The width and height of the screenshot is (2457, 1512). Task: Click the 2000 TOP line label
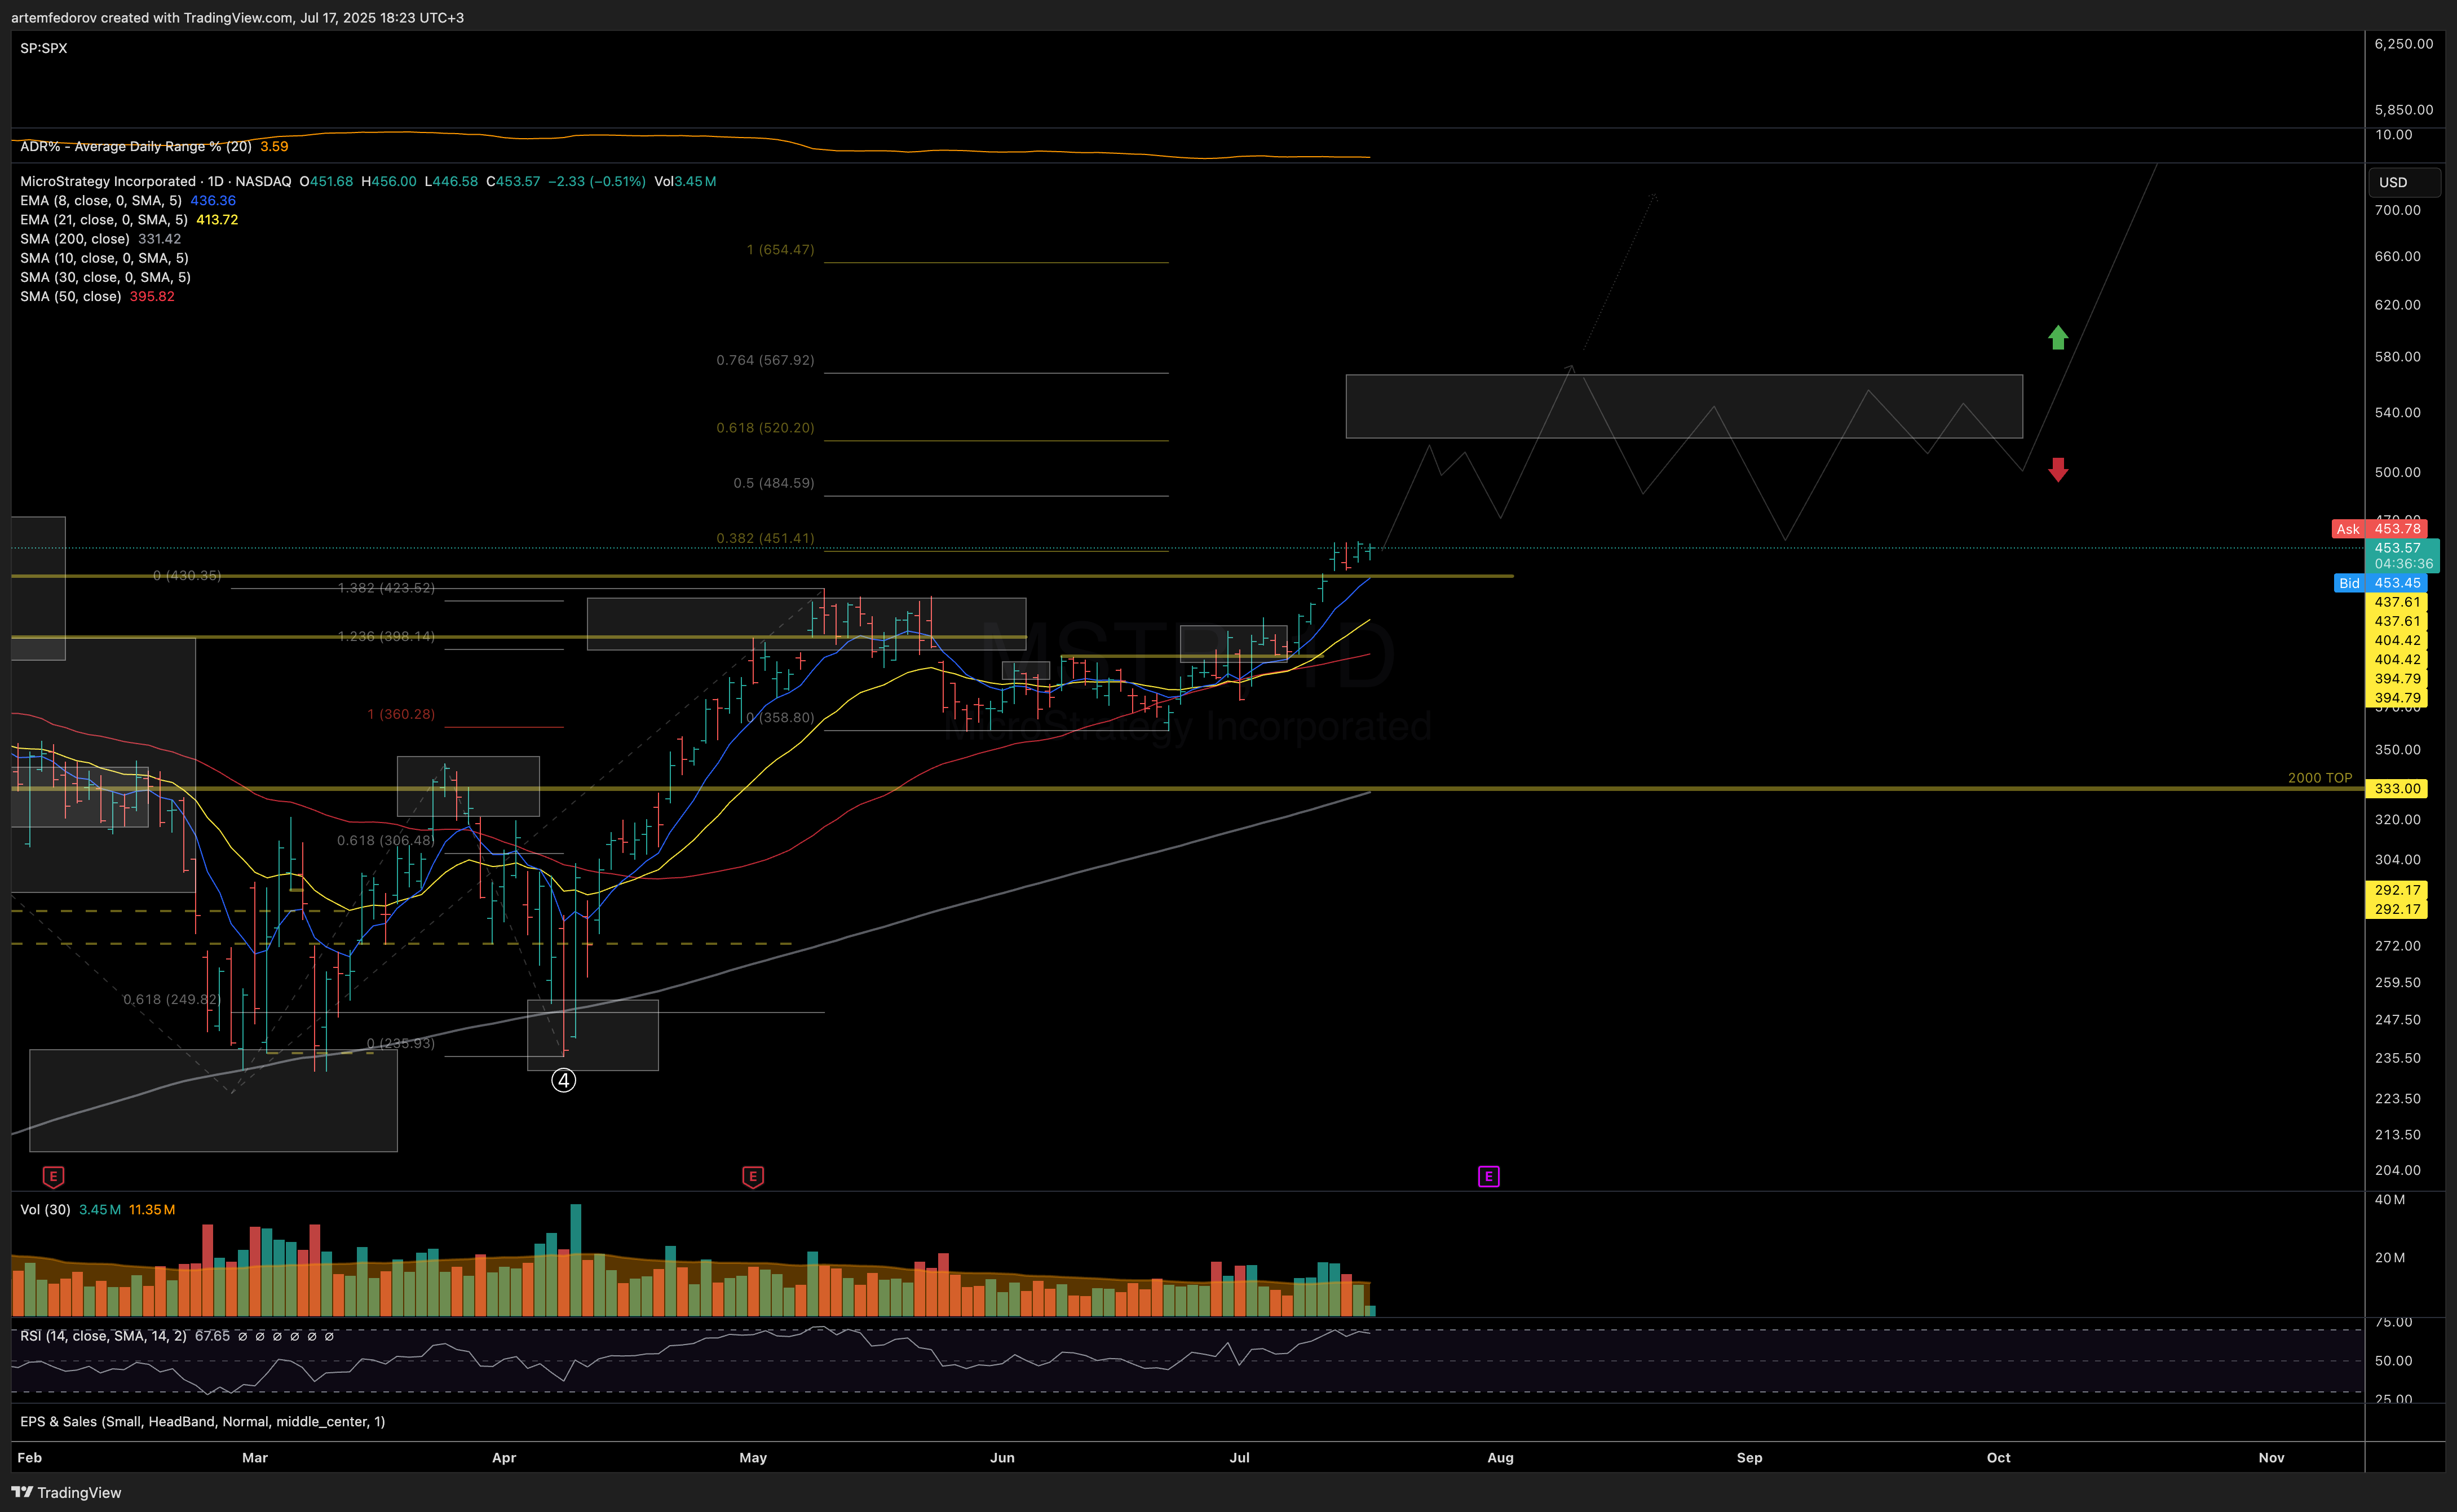[x=2320, y=777]
